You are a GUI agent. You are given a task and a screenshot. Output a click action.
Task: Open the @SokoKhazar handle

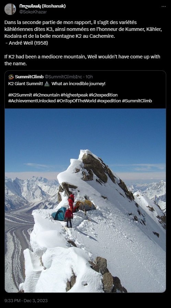tap(33, 12)
